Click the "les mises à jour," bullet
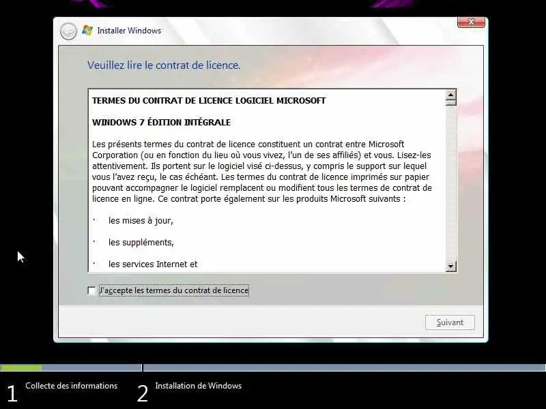546x409 pixels. pyautogui.click(x=141, y=220)
